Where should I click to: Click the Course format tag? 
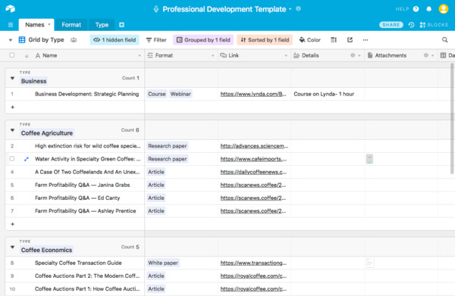click(157, 94)
